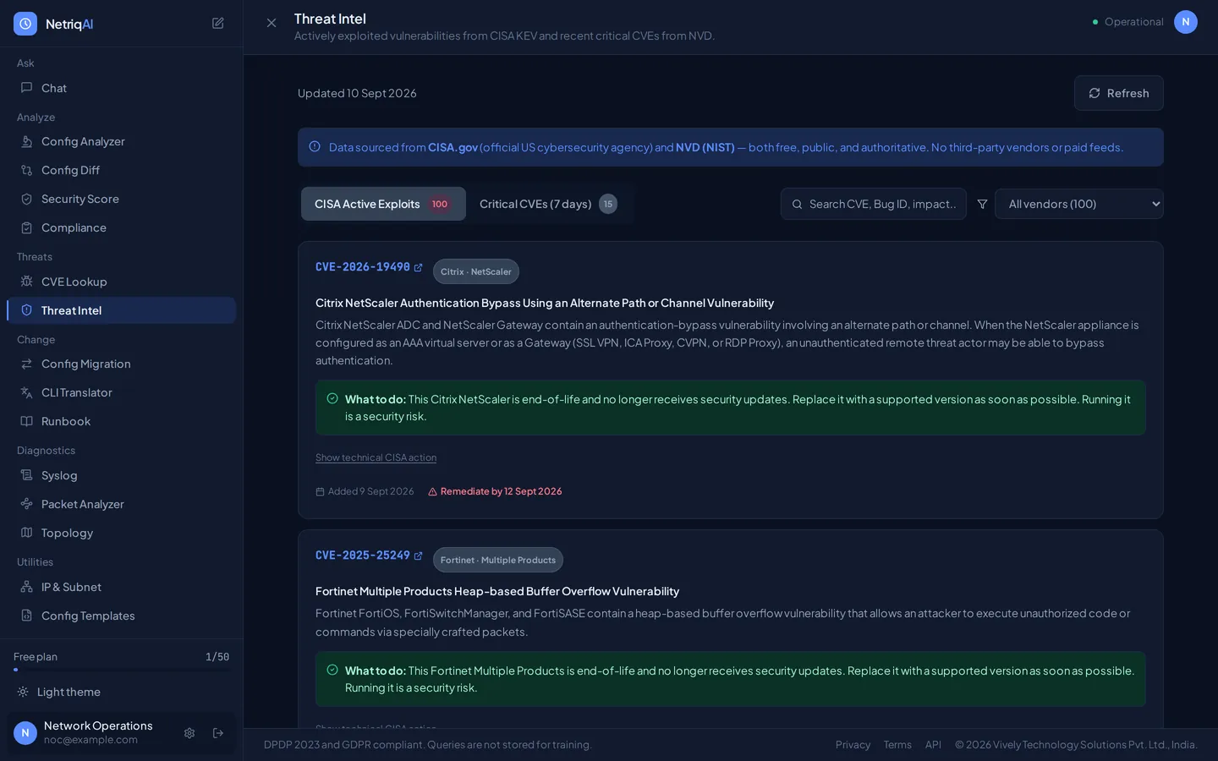This screenshot has height=761, width=1218.
Task: Click the NetriqAI logo icon
Action: click(25, 24)
